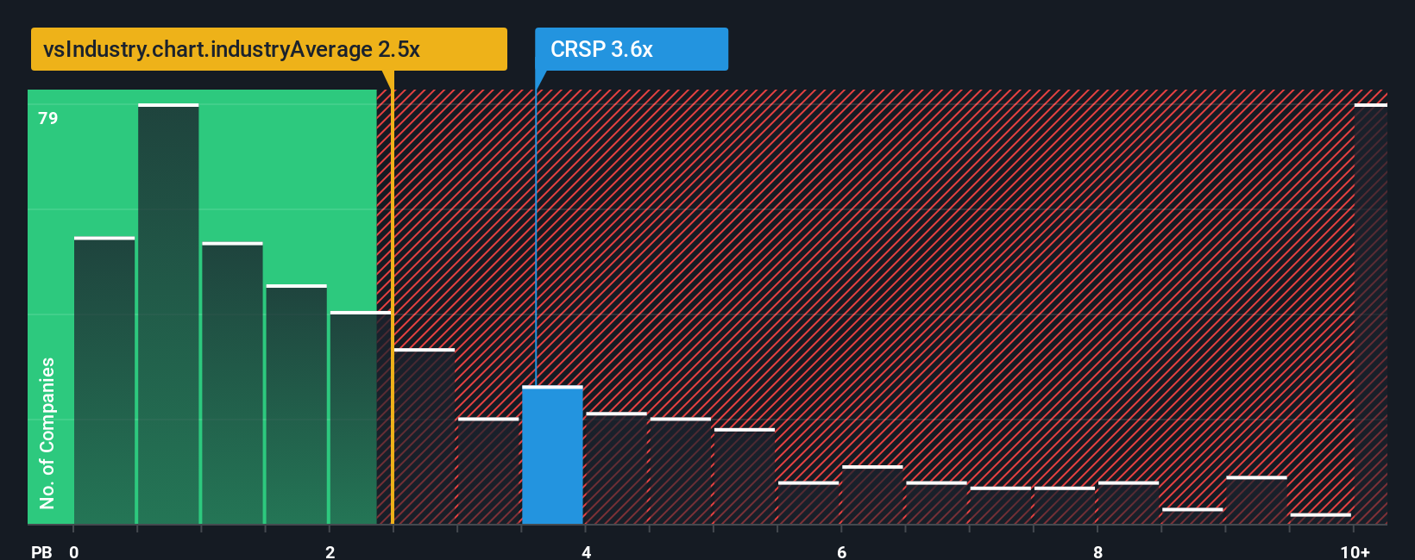The width and height of the screenshot is (1415, 560).
Task: Click the No. of Companies axis title
Action: [47, 432]
